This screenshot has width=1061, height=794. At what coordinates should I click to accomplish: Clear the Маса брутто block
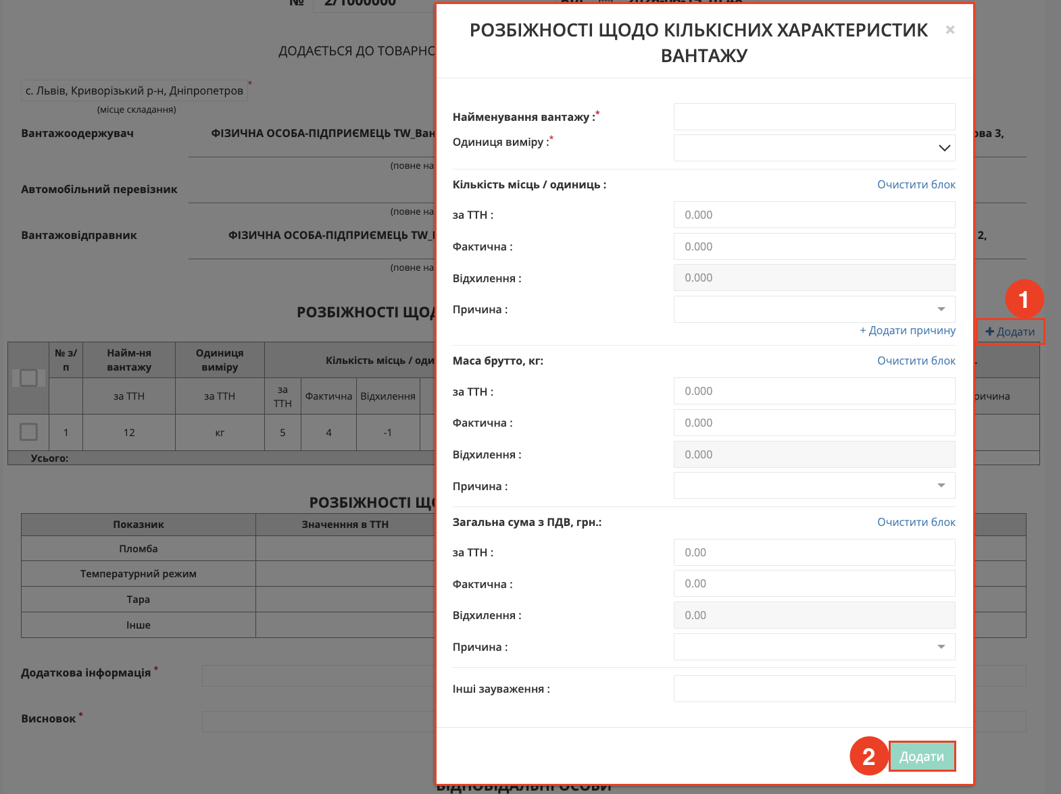click(916, 361)
